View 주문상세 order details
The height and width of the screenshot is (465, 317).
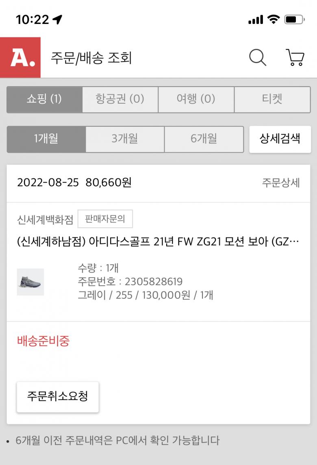coord(281,183)
